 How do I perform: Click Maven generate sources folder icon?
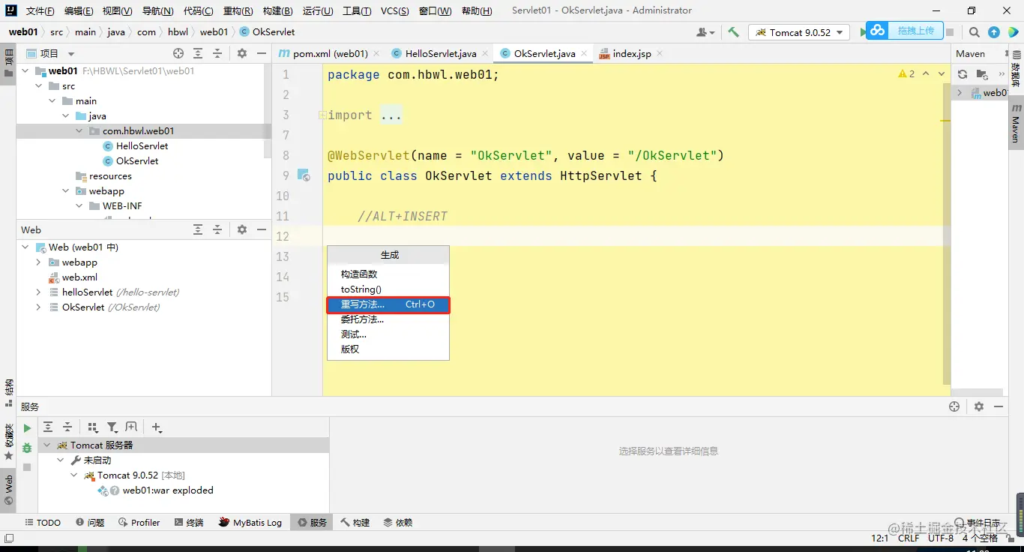981,74
